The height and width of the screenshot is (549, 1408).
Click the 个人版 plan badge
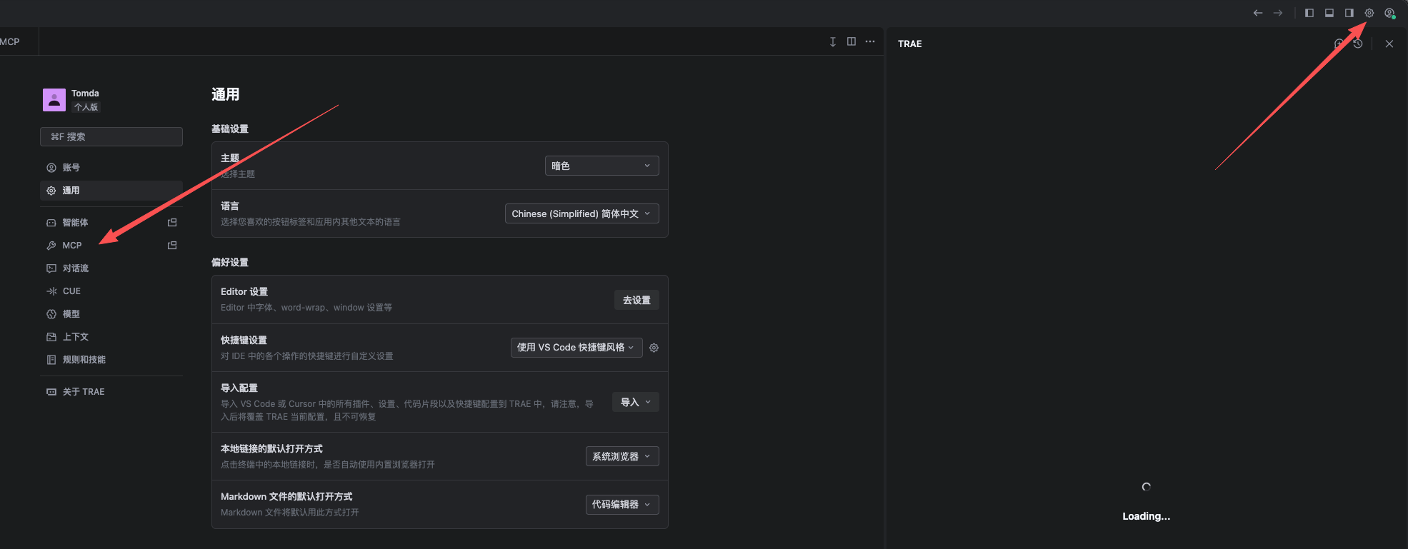coord(86,107)
